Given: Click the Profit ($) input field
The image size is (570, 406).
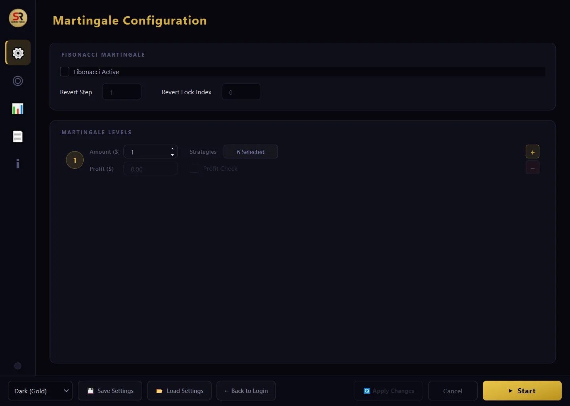Looking at the screenshot, I should pos(151,169).
